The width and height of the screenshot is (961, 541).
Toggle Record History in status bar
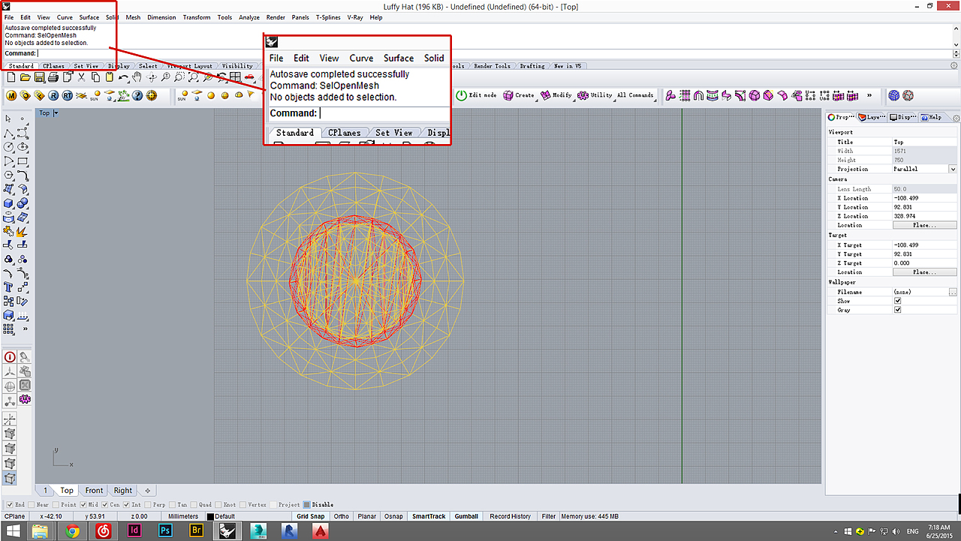tap(511, 516)
